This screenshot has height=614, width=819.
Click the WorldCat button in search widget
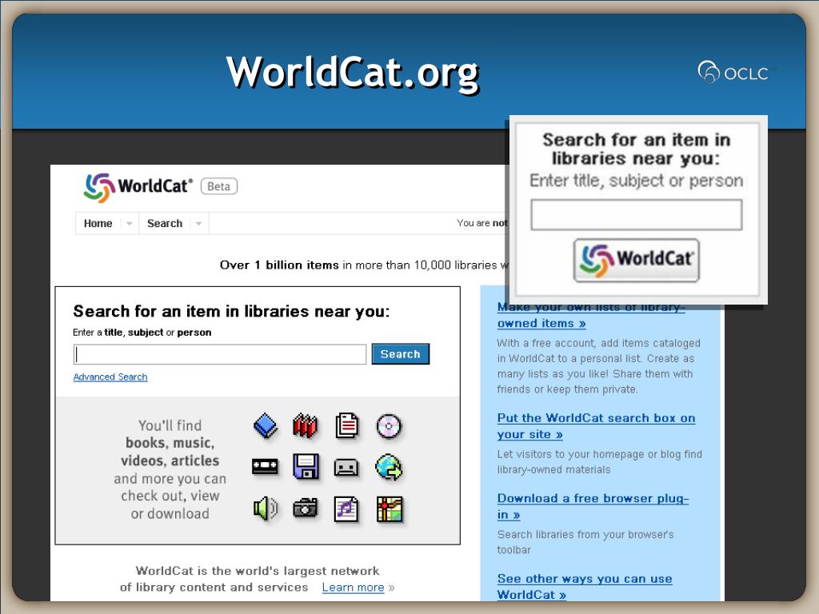click(x=636, y=260)
